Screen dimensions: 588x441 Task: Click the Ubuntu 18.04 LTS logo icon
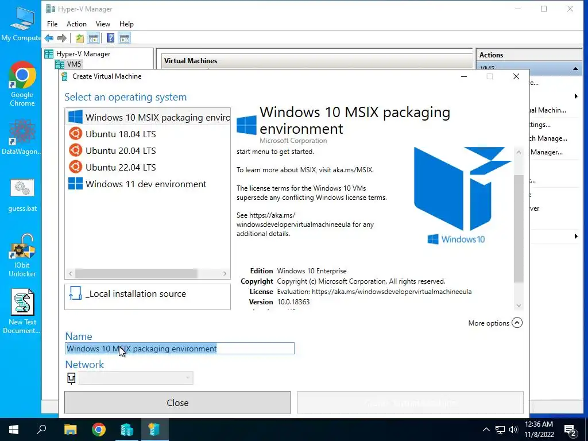point(75,133)
